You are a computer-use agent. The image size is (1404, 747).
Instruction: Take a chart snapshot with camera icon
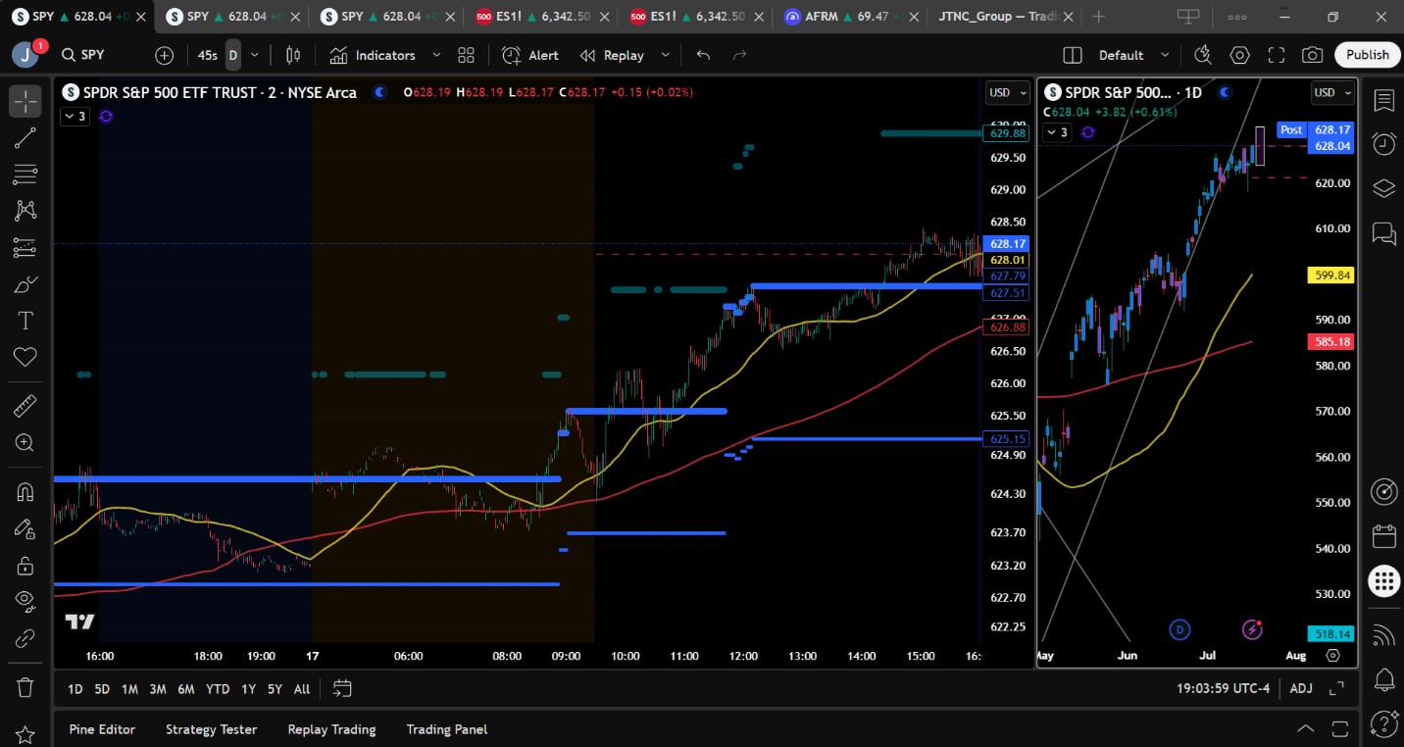pyautogui.click(x=1313, y=56)
